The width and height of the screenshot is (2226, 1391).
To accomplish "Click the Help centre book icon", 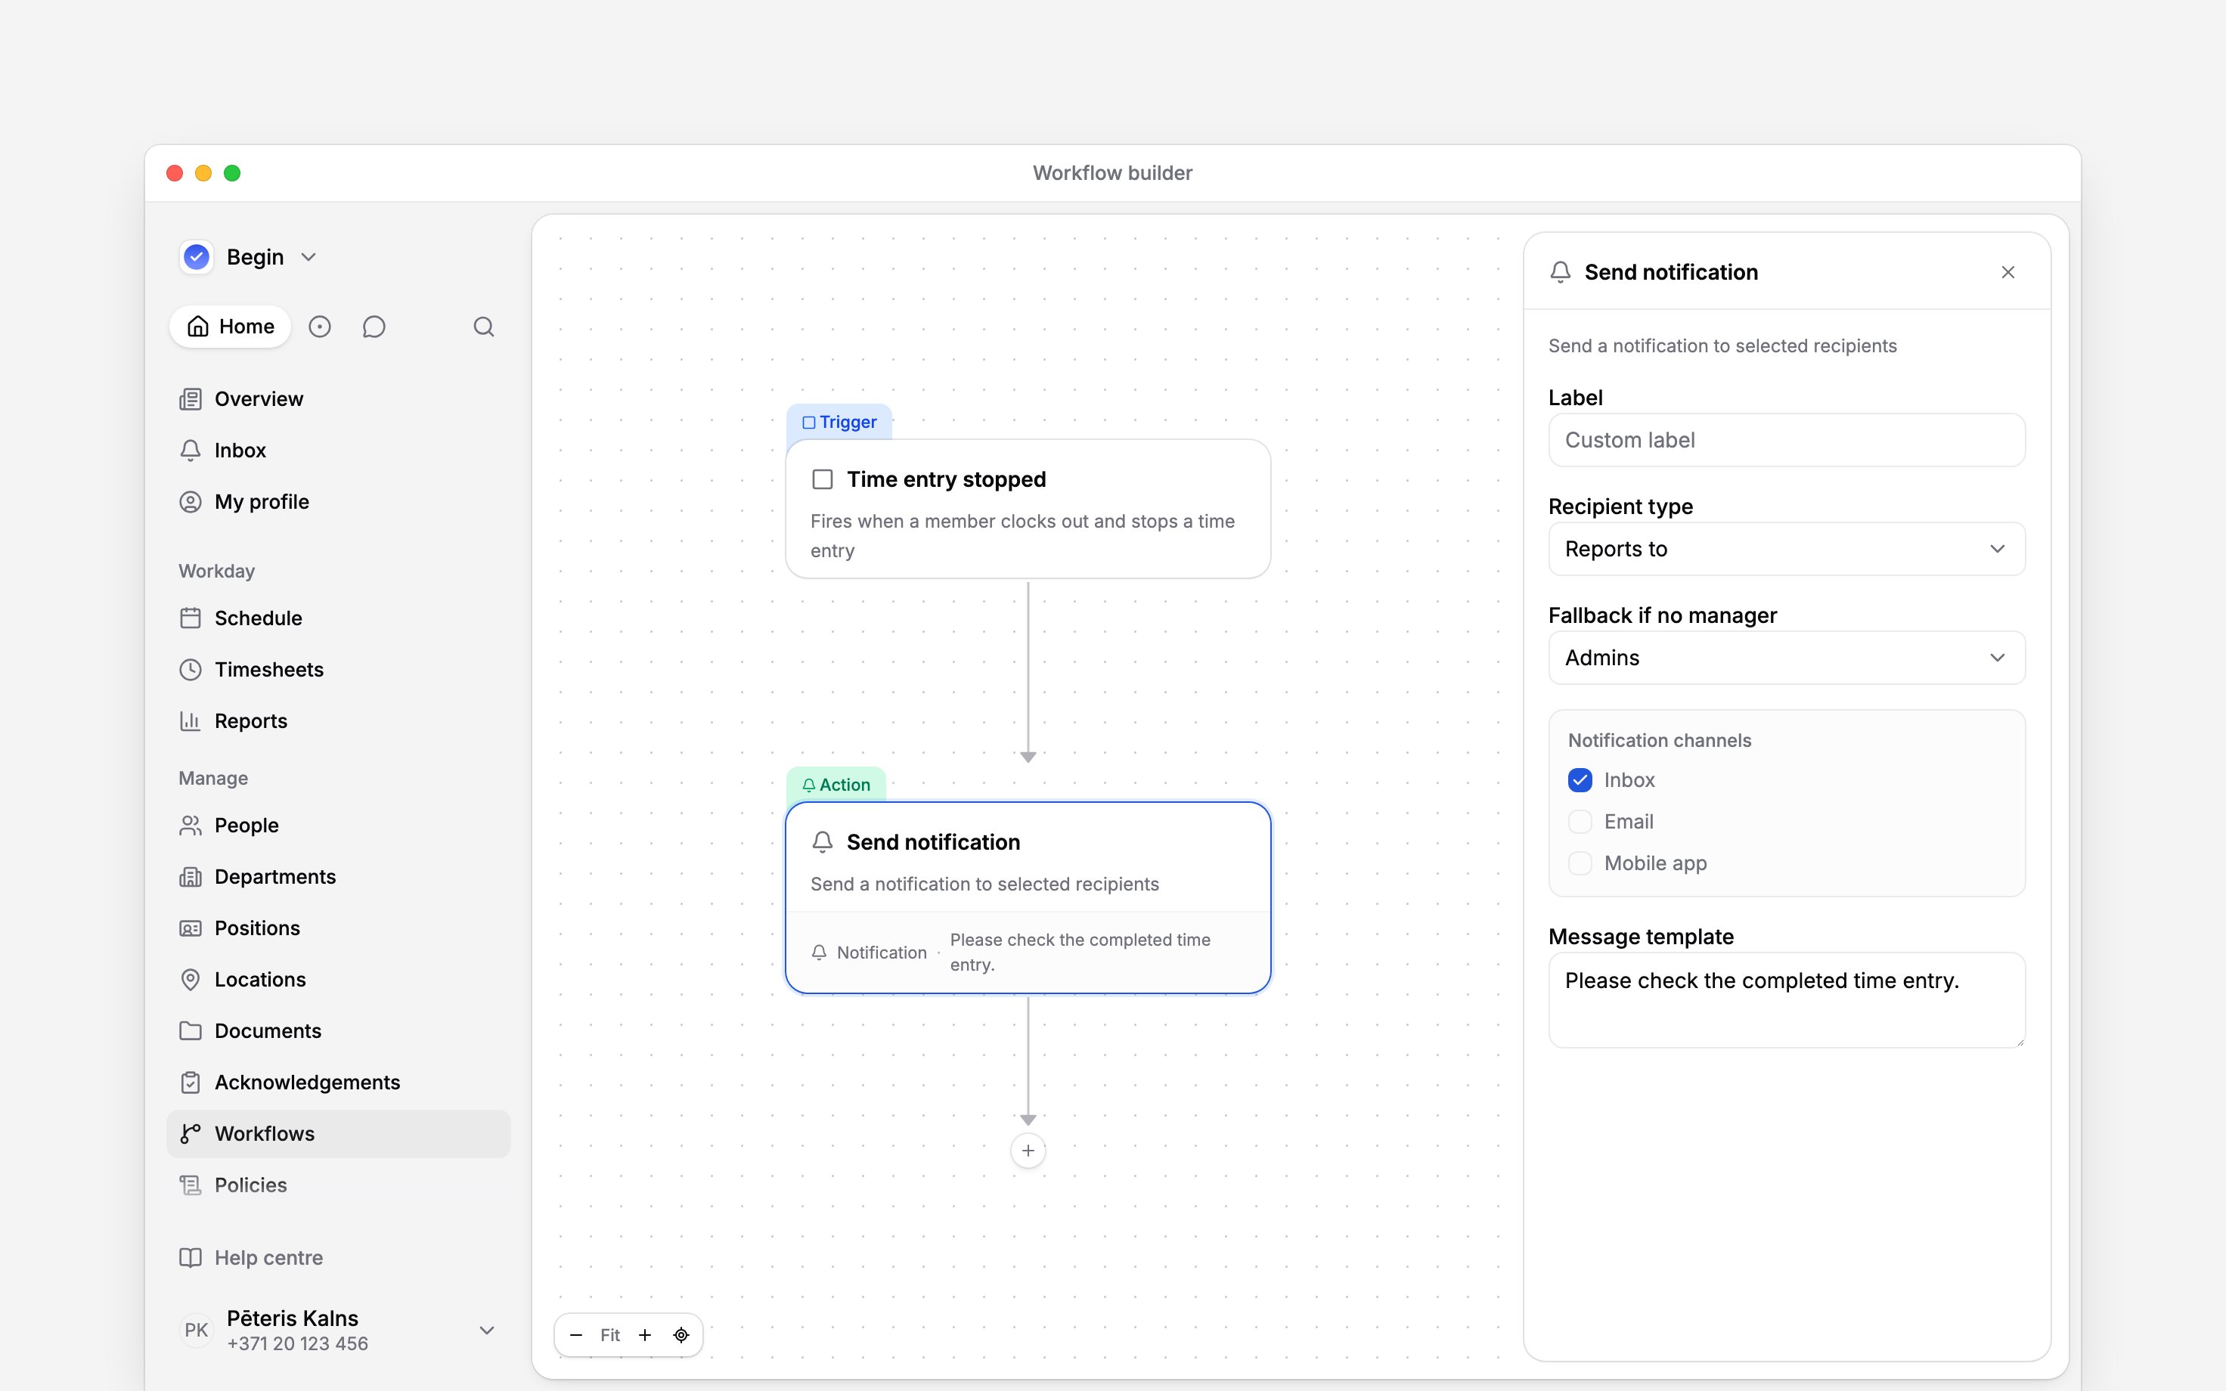I will point(191,1258).
